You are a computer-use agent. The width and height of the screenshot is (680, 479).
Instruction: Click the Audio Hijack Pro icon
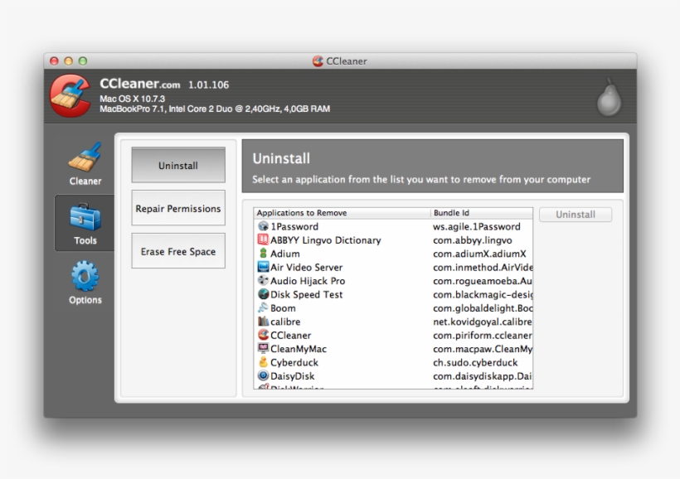click(x=263, y=280)
